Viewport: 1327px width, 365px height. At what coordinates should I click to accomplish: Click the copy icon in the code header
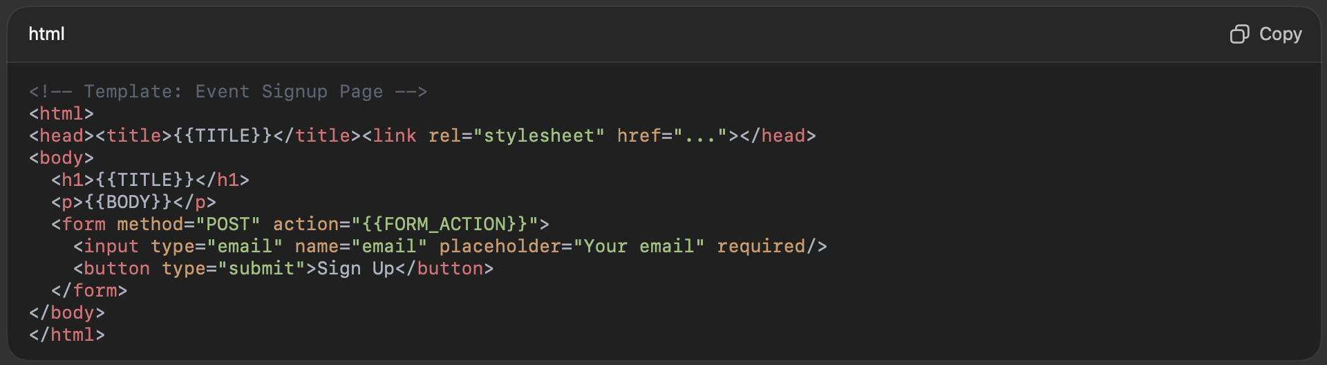pos(1239,34)
